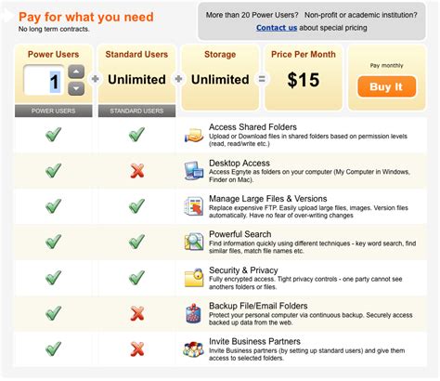Click the Invite Business Partners people icon

pos(193,349)
